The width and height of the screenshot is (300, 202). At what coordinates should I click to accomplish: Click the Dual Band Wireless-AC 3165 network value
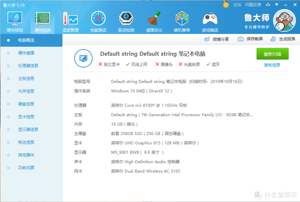[146, 171]
